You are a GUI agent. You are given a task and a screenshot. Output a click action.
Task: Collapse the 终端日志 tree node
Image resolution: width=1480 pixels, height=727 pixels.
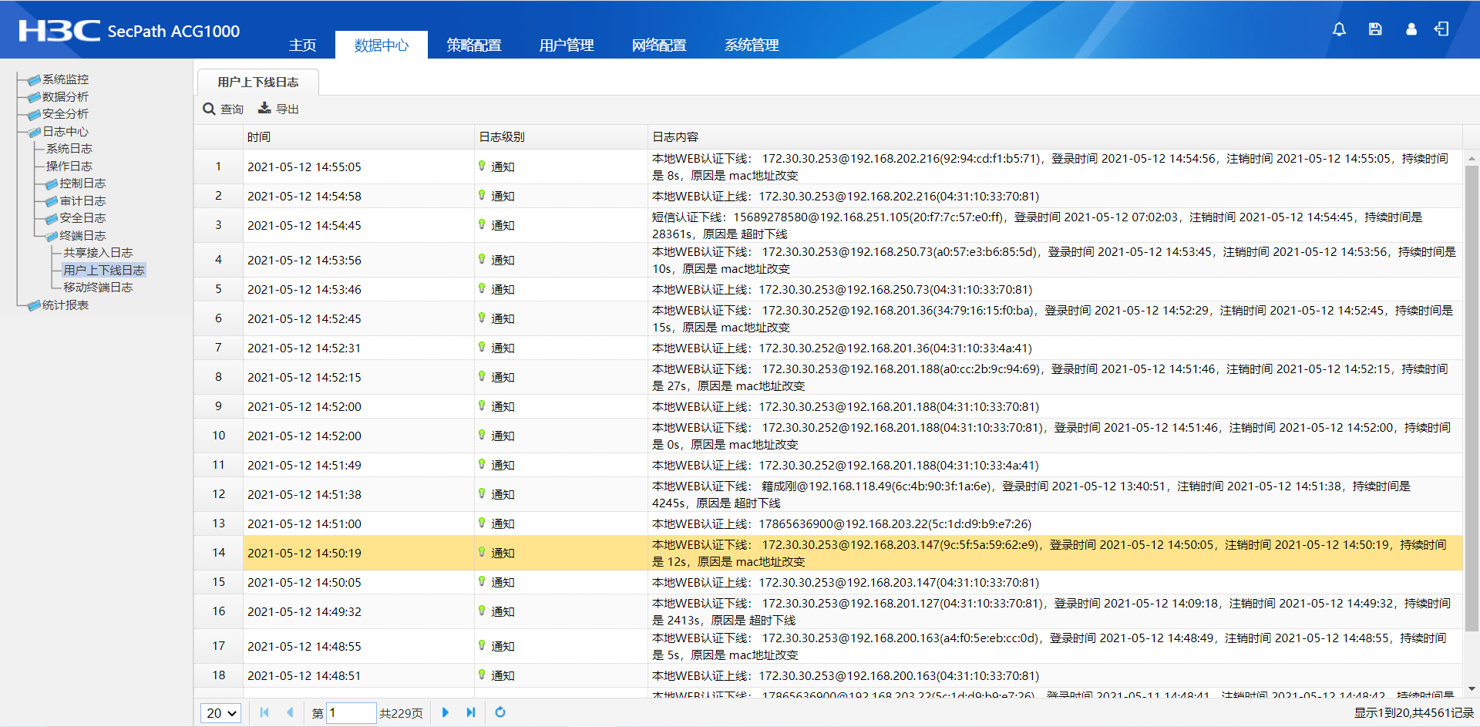(x=51, y=236)
